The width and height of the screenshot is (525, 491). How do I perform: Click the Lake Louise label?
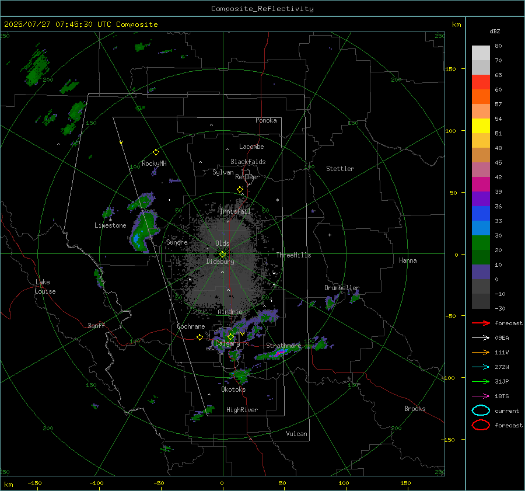[45, 287]
